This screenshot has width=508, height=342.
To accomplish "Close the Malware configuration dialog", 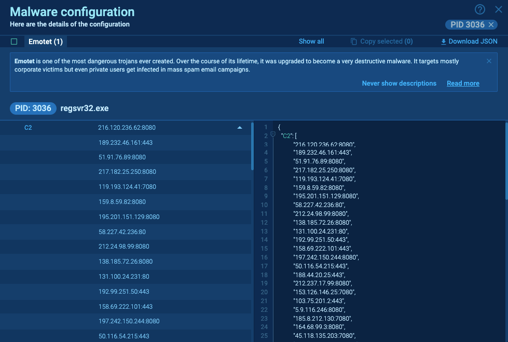I will coord(499,9).
